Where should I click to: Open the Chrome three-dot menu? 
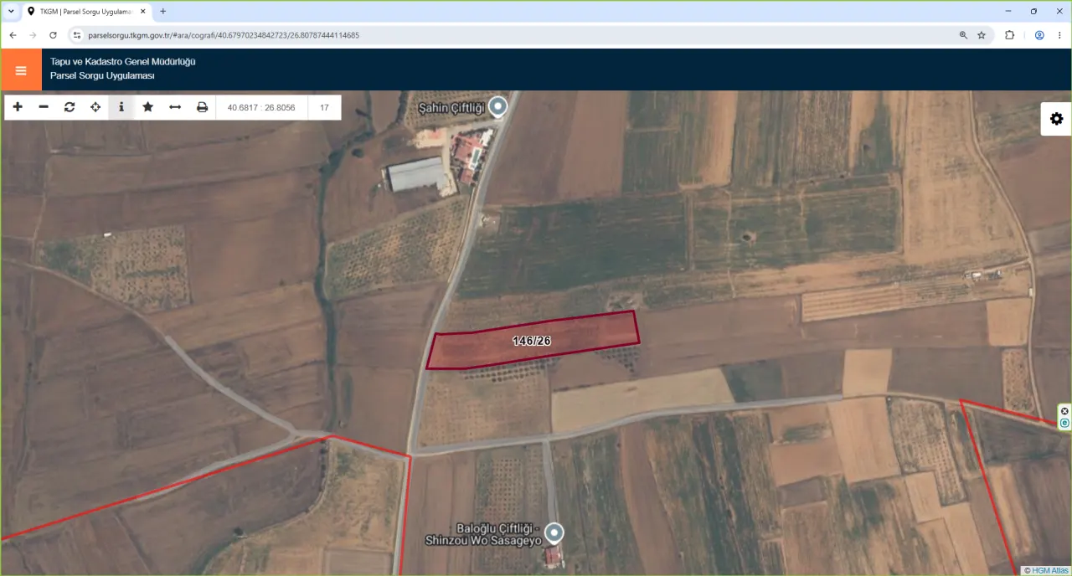pyautogui.click(x=1059, y=35)
